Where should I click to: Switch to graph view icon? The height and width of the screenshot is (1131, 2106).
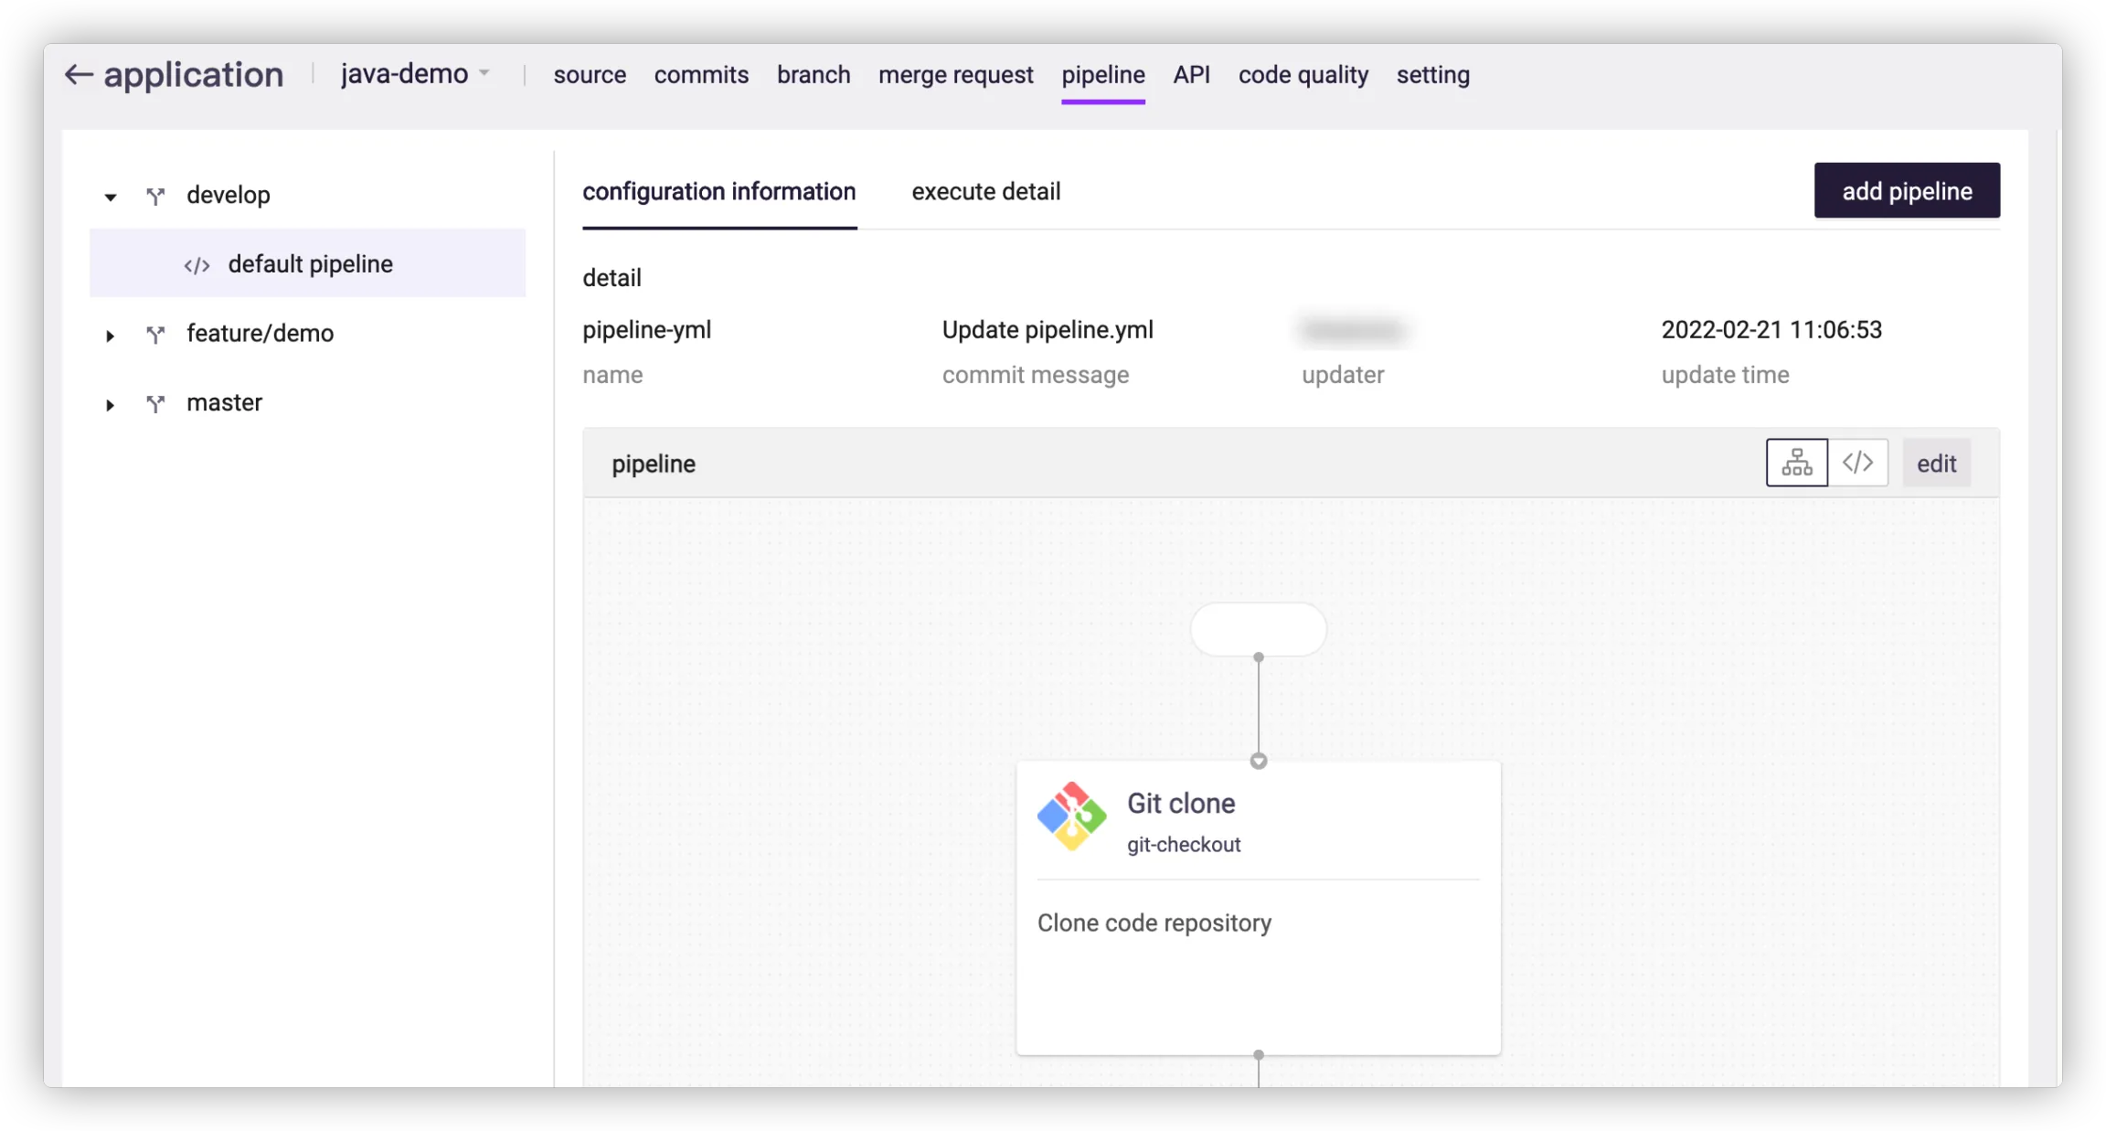click(1796, 463)
